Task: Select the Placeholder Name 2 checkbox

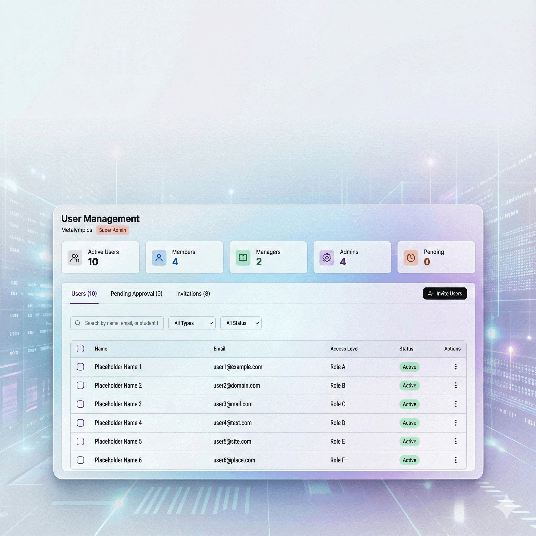Action: click(80, 385)
